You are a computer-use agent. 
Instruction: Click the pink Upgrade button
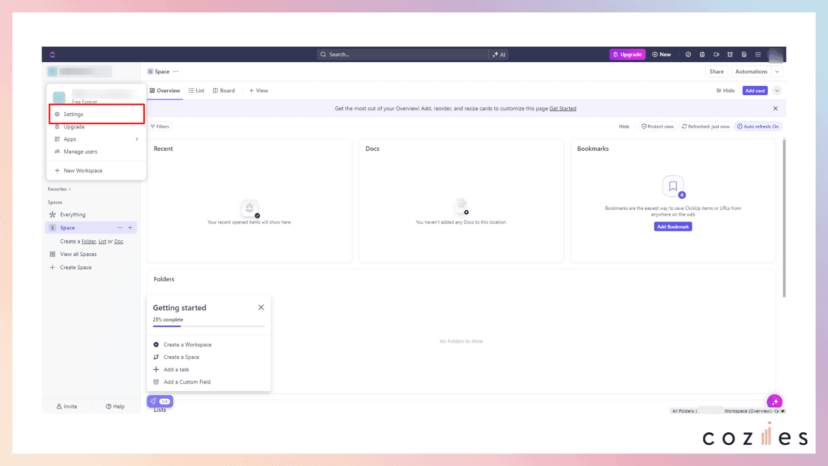pyautogui.click(x=627, y=54)
